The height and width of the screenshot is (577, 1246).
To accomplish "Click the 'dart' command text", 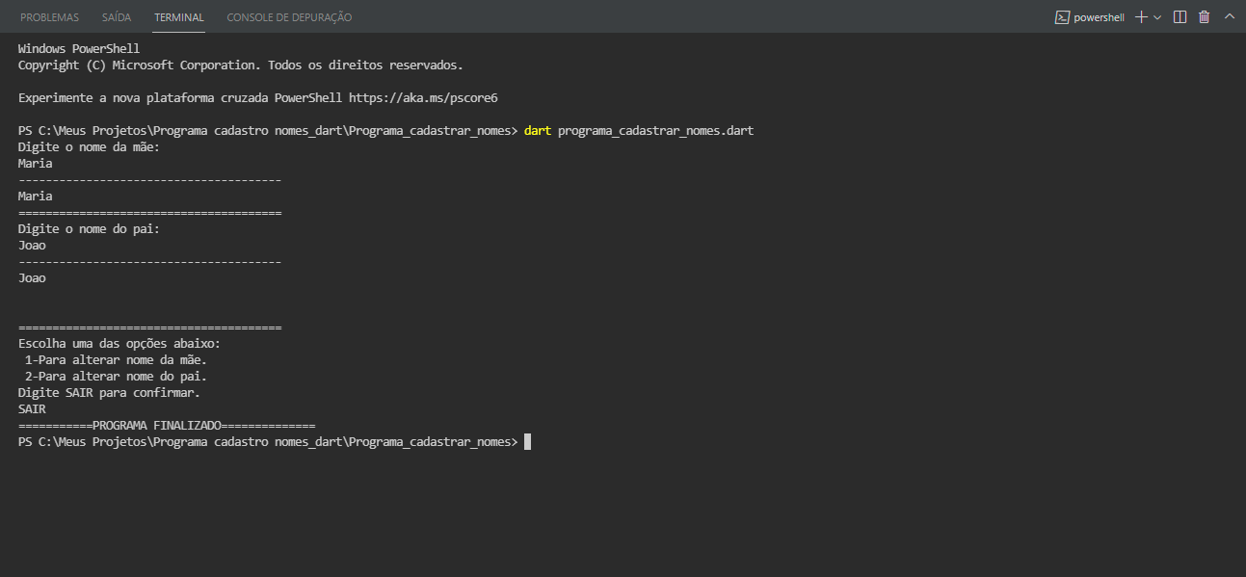I will 538,131.
